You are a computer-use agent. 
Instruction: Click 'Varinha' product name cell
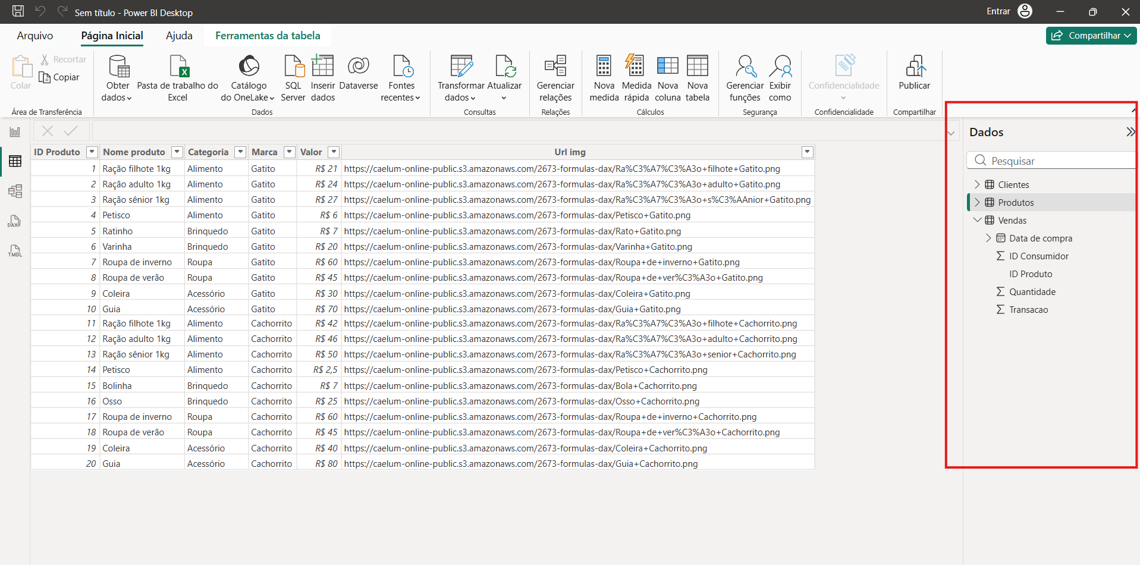pos(142,246)
